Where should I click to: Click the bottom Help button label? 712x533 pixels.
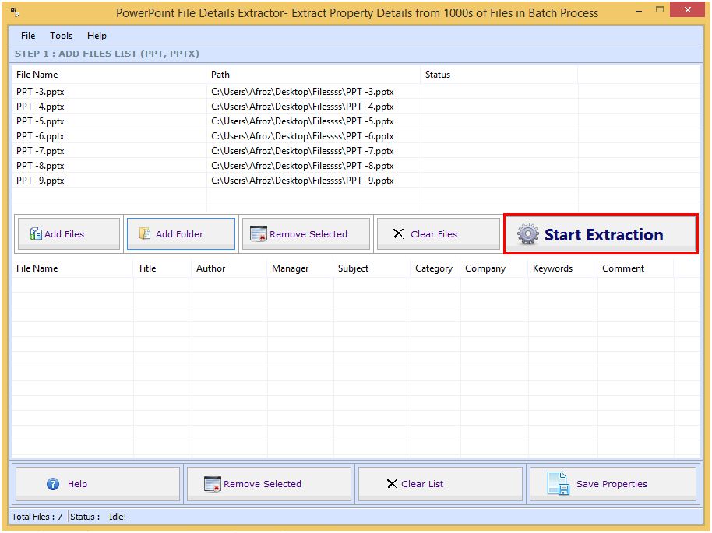click(x=77, y=484)
